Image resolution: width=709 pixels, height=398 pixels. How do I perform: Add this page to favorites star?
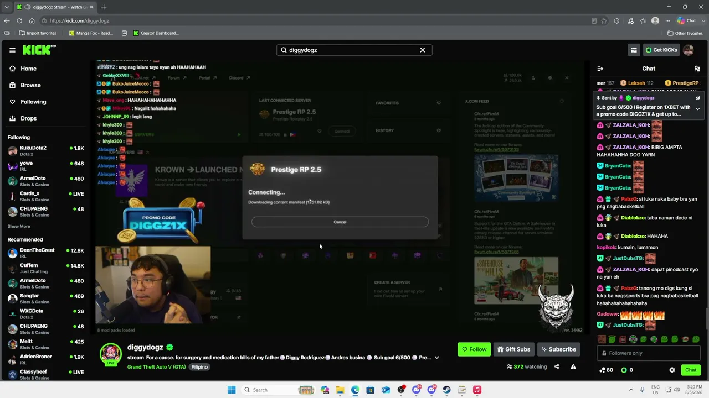[604, 20]
